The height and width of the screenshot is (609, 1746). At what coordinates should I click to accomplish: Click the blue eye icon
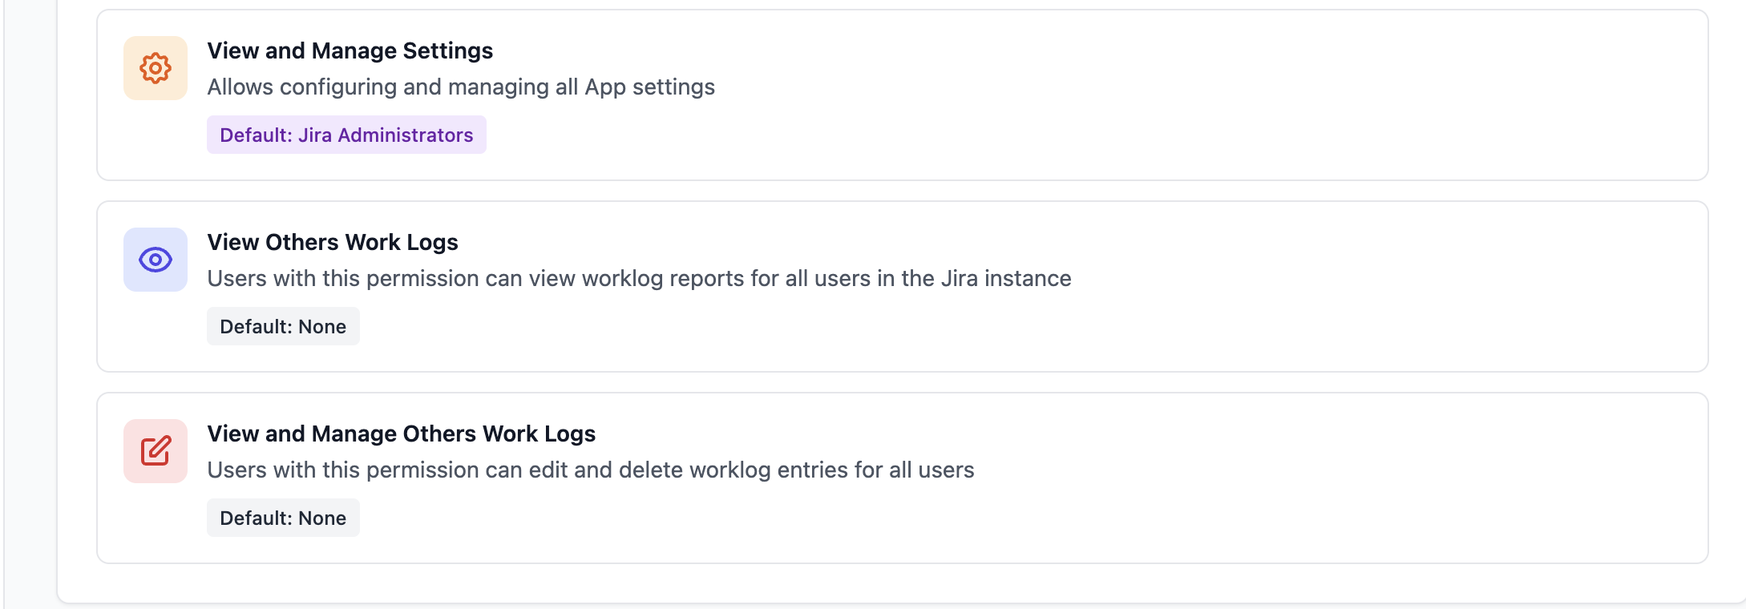click(156, 260)
